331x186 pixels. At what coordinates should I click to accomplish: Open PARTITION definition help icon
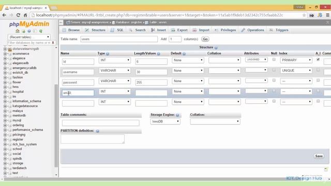(x=98, y=131)
